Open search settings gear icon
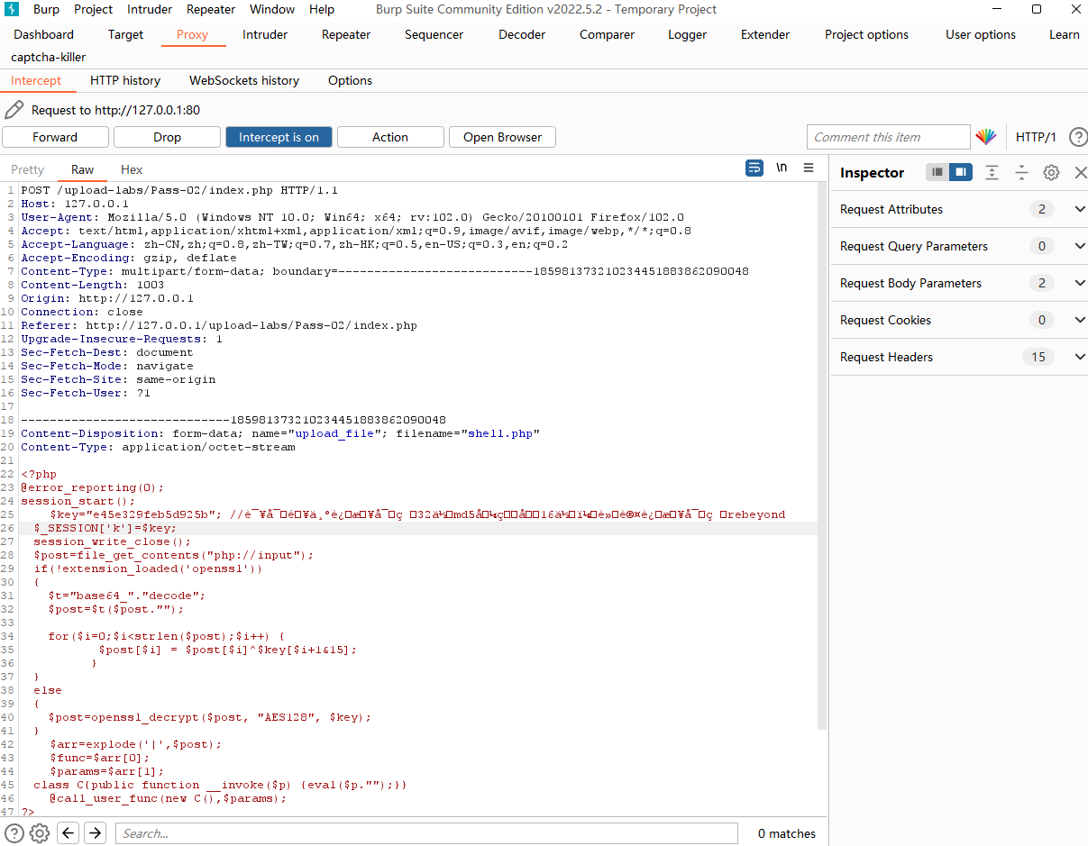Image resolution: width=1088 pixels, height=846 pixels. tap(39, 833)
